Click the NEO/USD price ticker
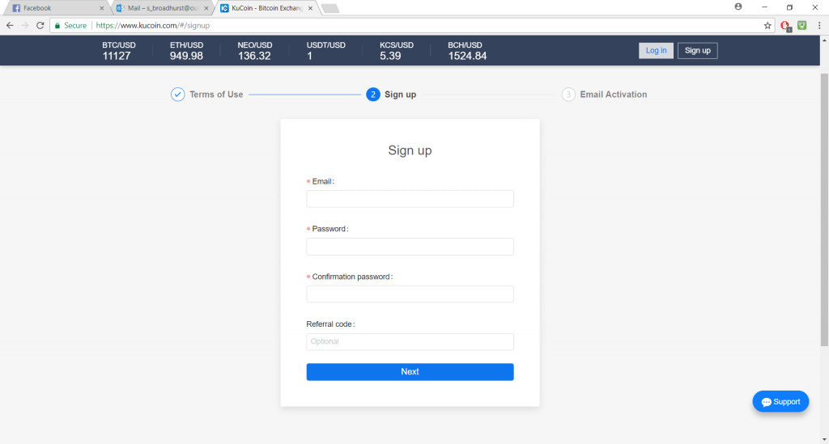829x444 pixels. pos(254,51)
